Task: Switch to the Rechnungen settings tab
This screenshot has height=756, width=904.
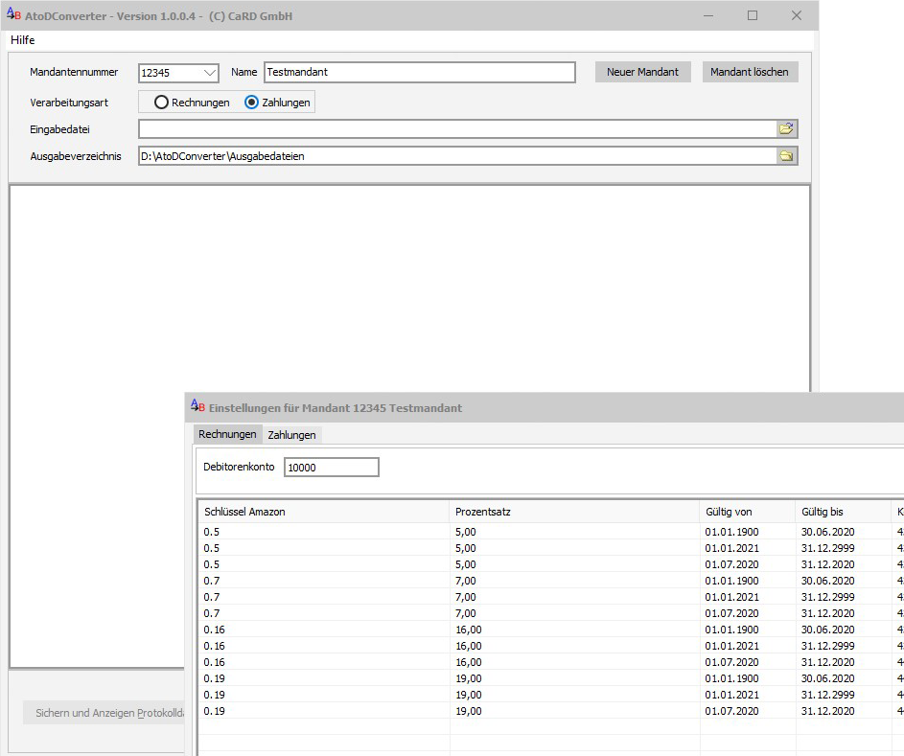Action: [x=227, y=435]
